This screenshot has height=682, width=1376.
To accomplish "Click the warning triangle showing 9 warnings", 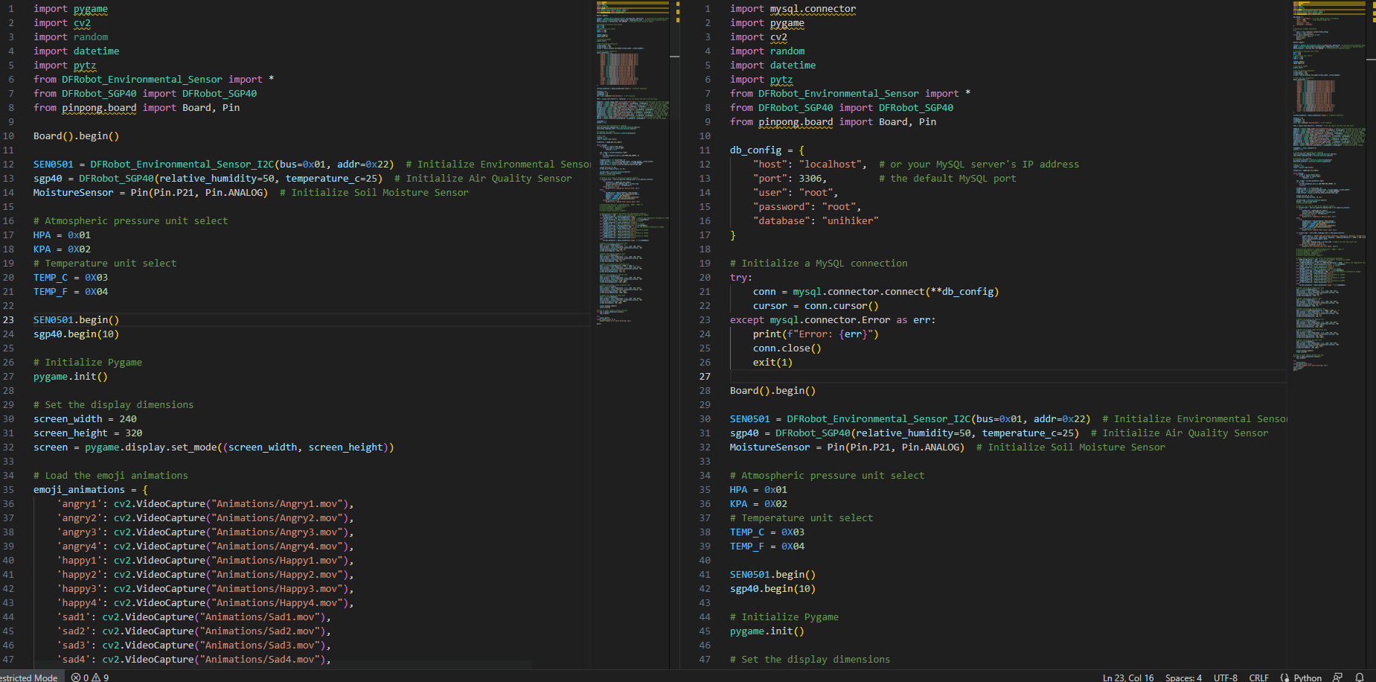I will point(99,678).
